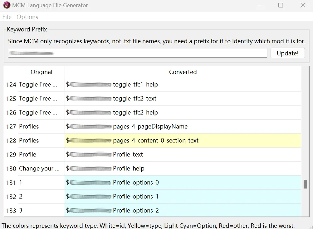The height and width of the screenshot is (229, 313).
Task: Select row number 131
Action: 11,182
